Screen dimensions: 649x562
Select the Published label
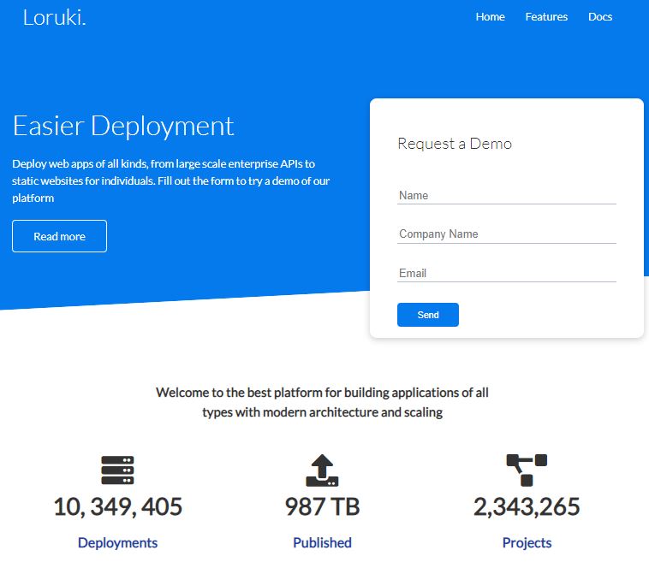pos(322,542)
